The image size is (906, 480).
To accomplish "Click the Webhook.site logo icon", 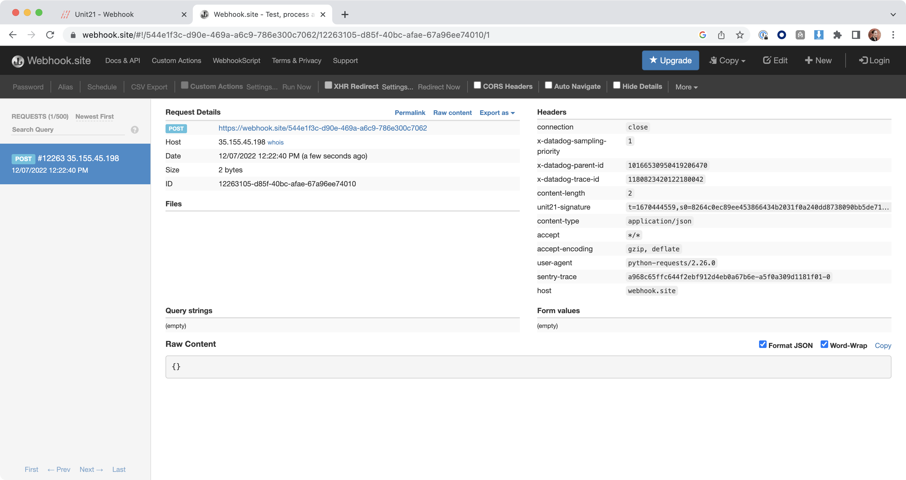I will (18, 61).
